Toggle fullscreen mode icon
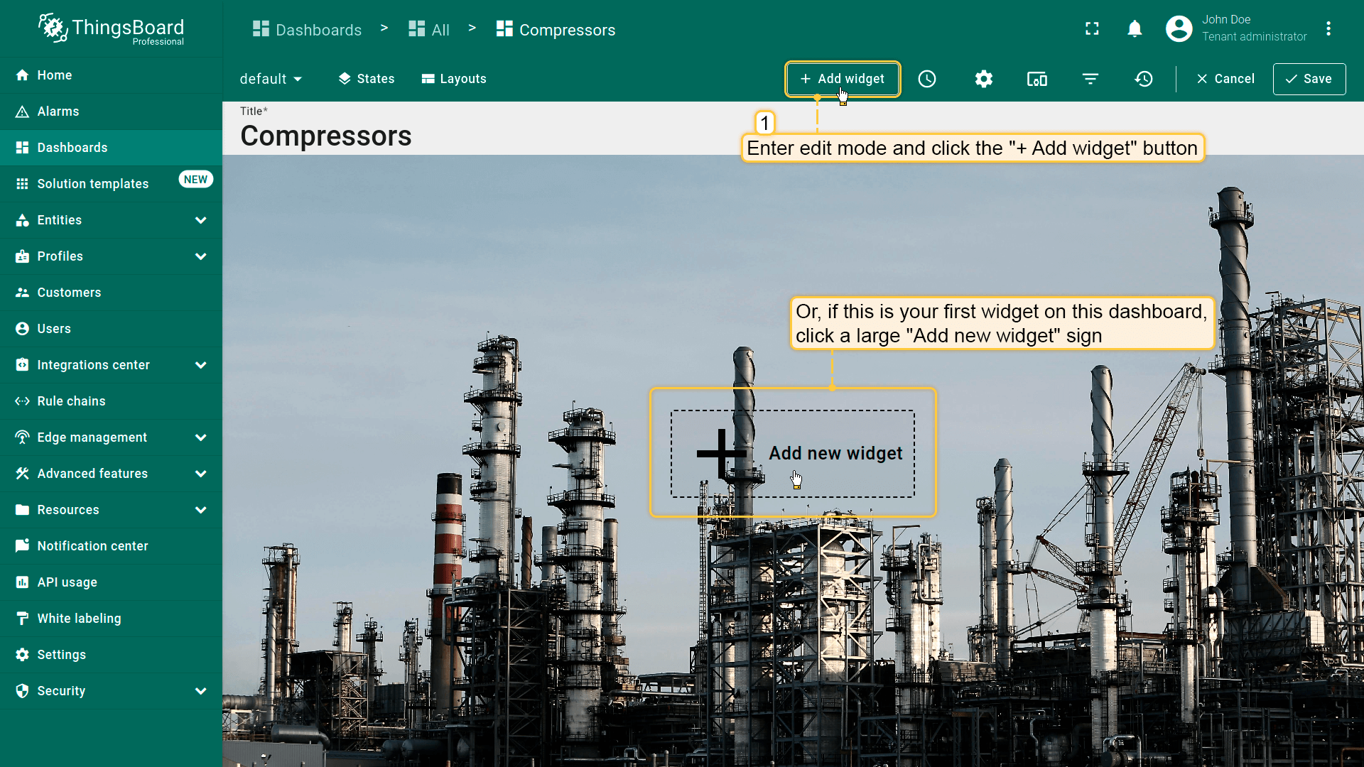Viewport: 1364px width, 767px height. 1092,28
